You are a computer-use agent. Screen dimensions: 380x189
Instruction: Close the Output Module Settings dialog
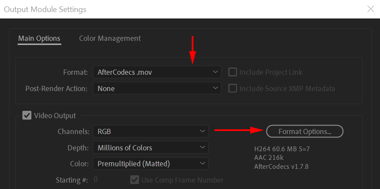point(371,9)
